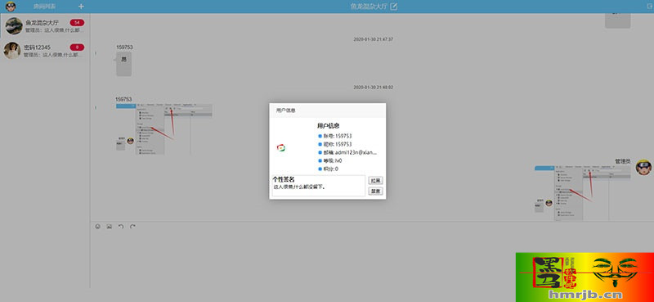Click the undo arrow icon
654x302 pixels.
click(x=121, y=227)
